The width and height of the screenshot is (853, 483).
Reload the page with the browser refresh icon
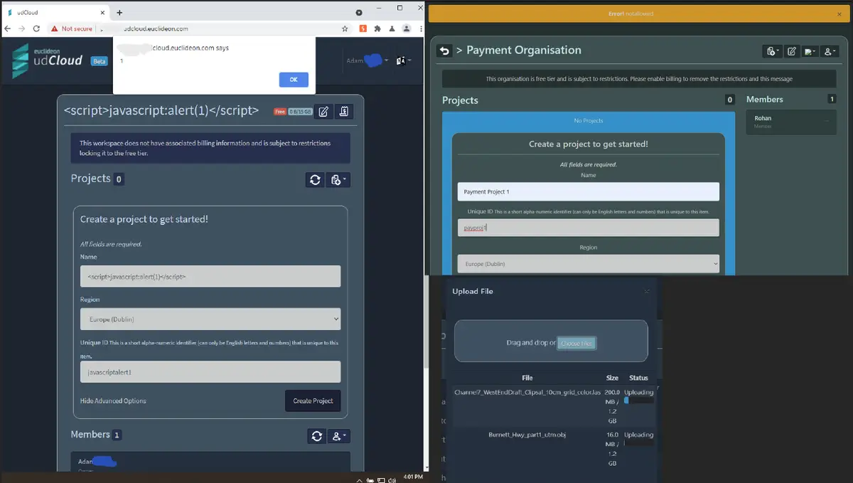pyautogui.click(x=36, y=28)
